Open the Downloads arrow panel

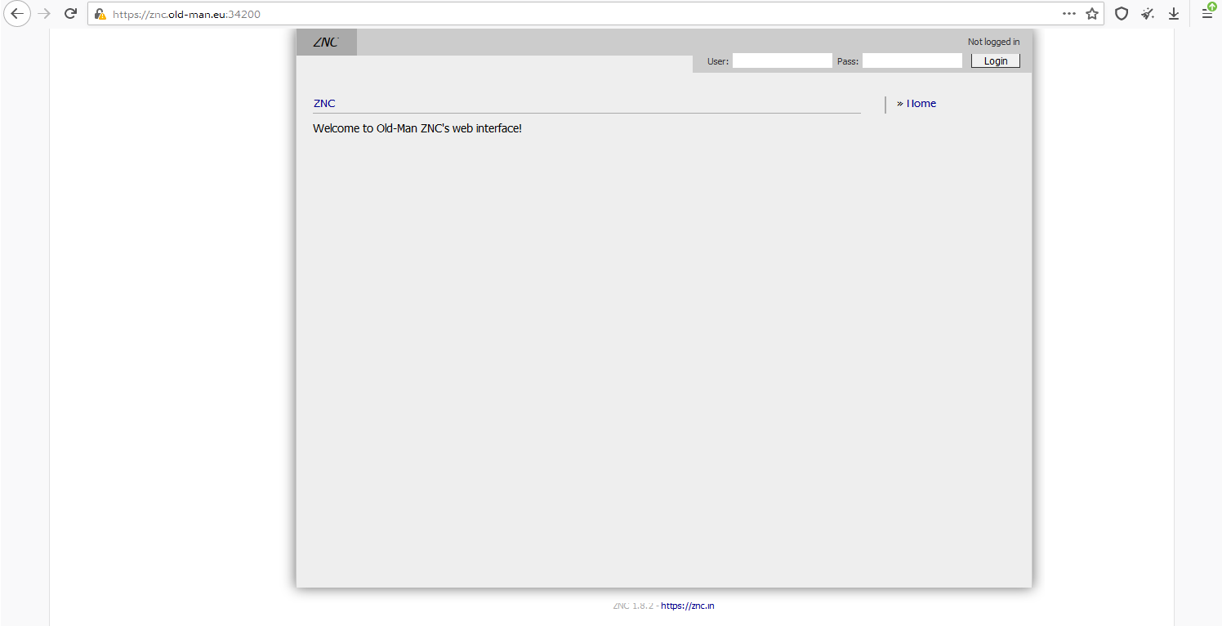pyautogui.click(x=1174, y=14)
